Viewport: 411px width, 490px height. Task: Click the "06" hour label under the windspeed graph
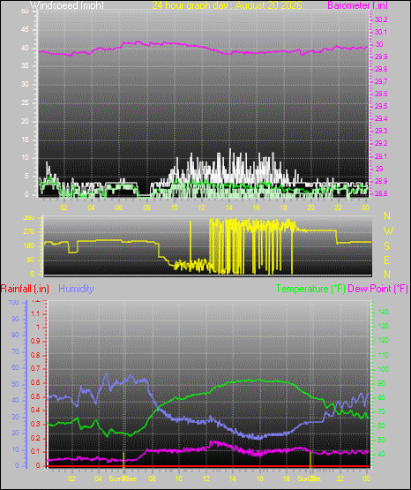(118, 207)
